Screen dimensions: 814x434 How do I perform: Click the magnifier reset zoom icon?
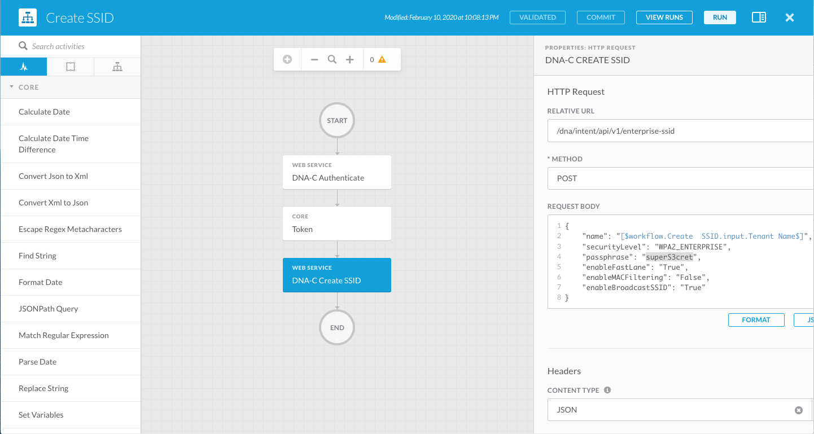pos(332,59)
